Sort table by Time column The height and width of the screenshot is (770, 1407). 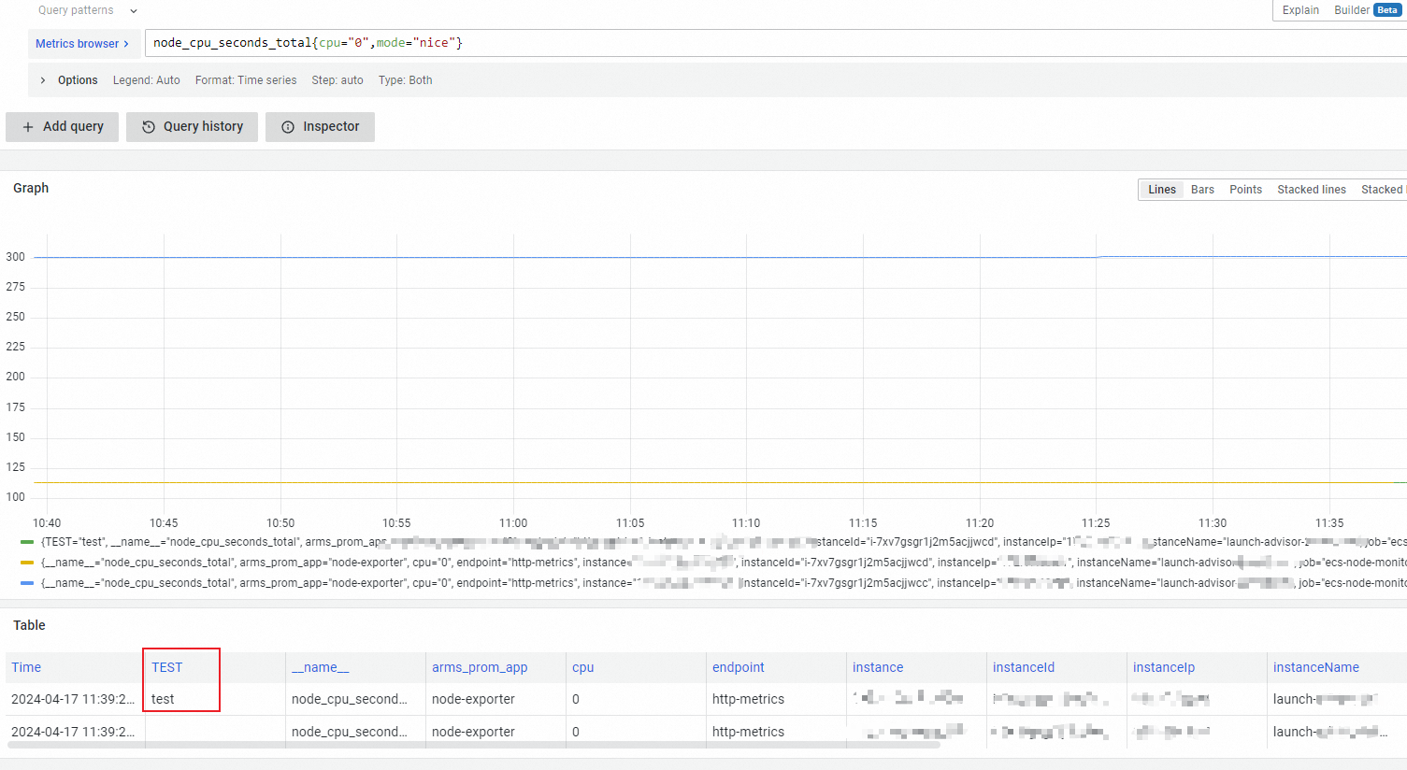[26, 667]
